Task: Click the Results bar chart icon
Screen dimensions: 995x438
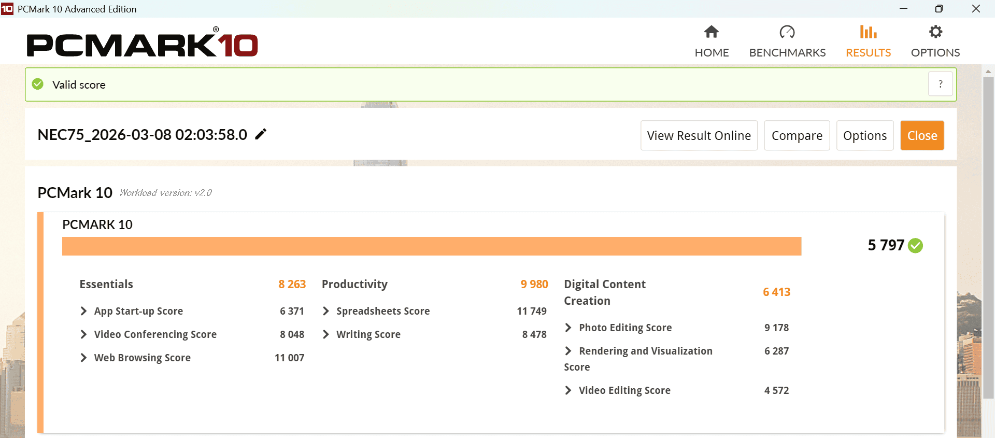Action: pyautogui.click(x=868, y=32)
